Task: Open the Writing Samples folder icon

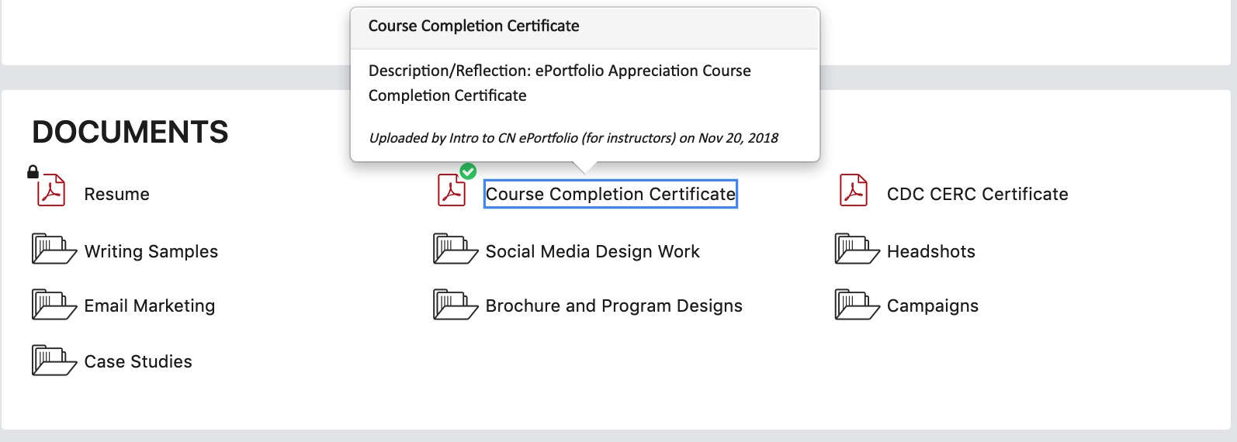Action: pyautogui.click(x=54, y=249)
